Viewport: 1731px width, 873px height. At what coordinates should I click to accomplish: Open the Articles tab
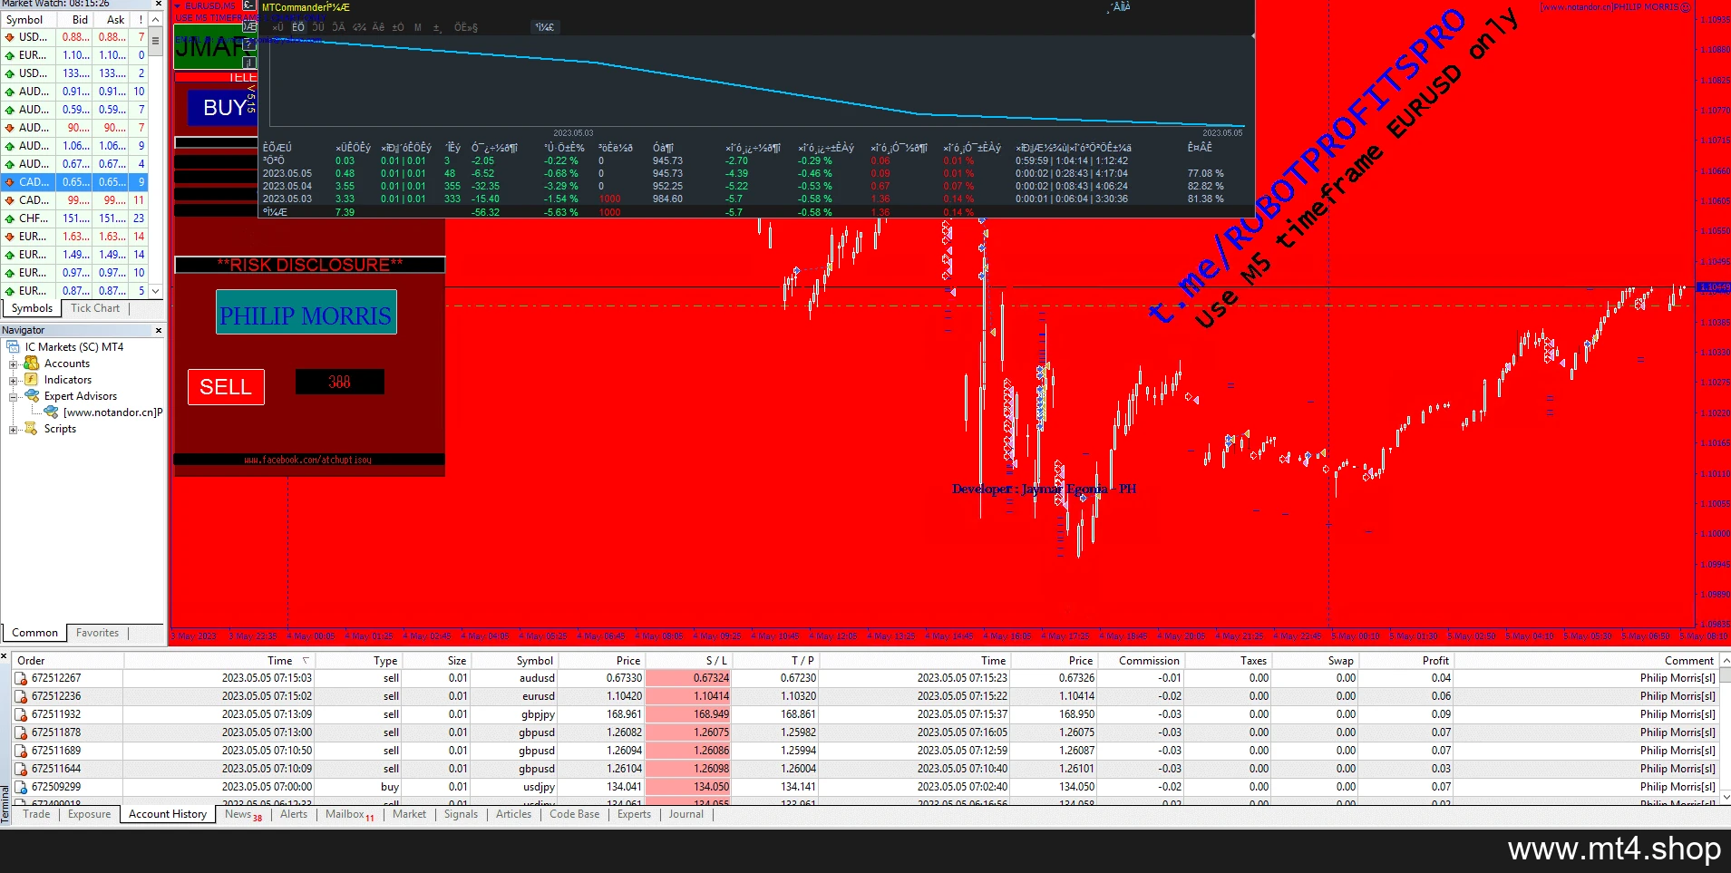[513, 814]
